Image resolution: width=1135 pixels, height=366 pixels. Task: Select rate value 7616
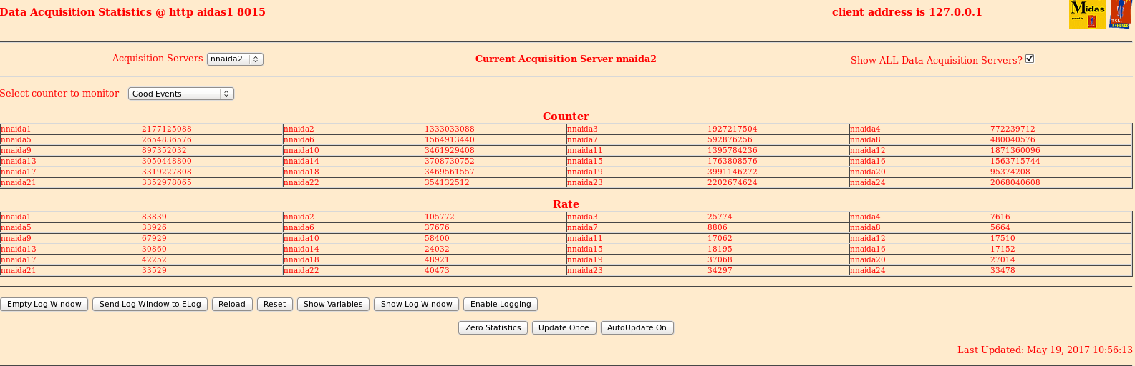pos(1000,217)
